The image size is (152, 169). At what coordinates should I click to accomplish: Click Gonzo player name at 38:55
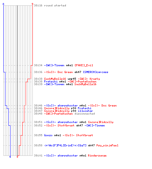tap(48, 135)
